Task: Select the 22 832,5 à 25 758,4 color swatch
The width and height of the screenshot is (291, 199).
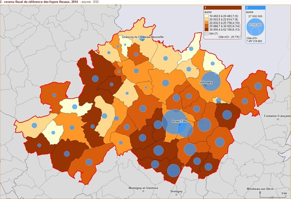Action: [207, 23]
